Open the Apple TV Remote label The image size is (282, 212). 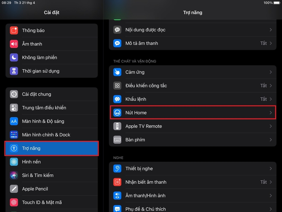tap(144, 126)
